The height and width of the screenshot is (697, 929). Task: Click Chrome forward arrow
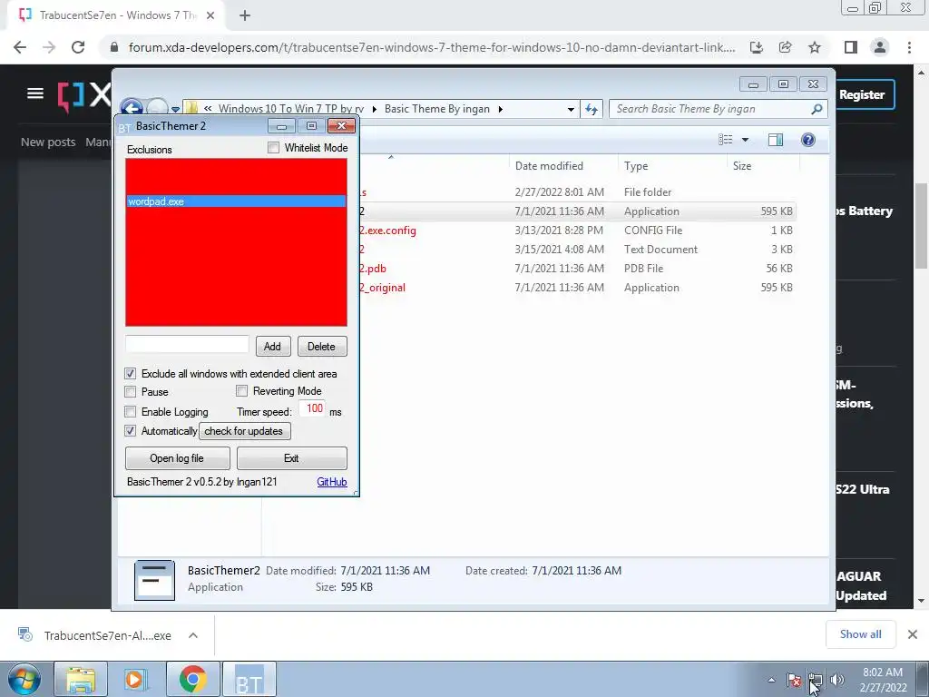[x=49, y=47]
